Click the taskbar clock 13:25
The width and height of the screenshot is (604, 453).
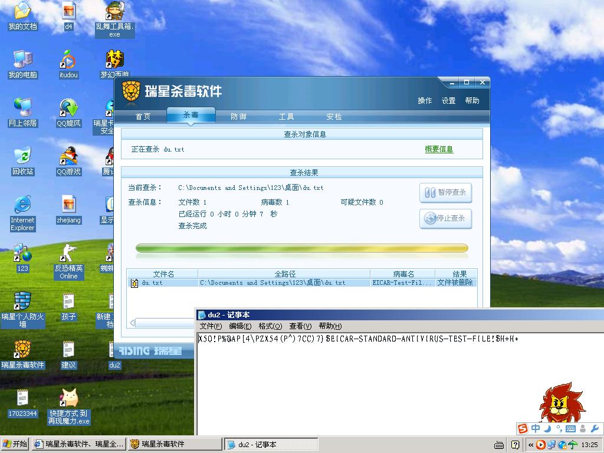(x=589, y=445)
